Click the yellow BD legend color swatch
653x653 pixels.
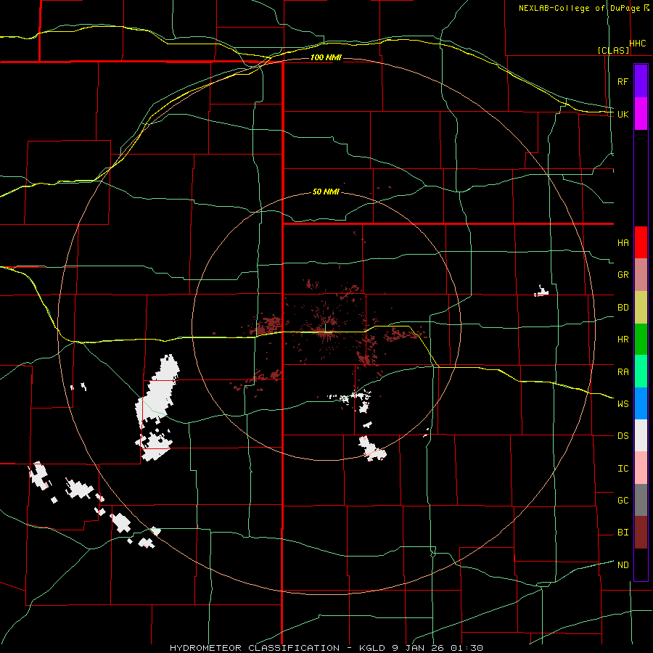tap(641, 307)
